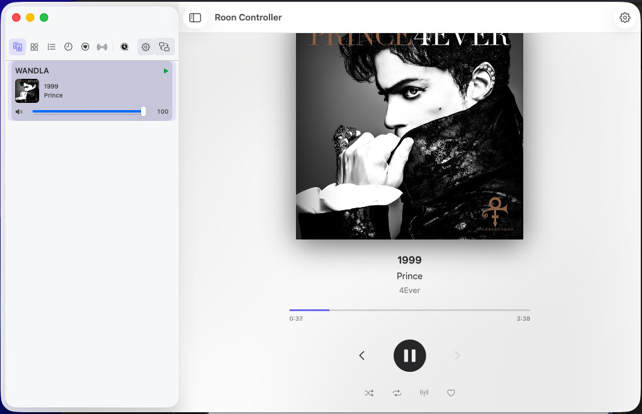Click the elapsed time 0:37
Screen dimensions: 642x414
coord(296,318)
